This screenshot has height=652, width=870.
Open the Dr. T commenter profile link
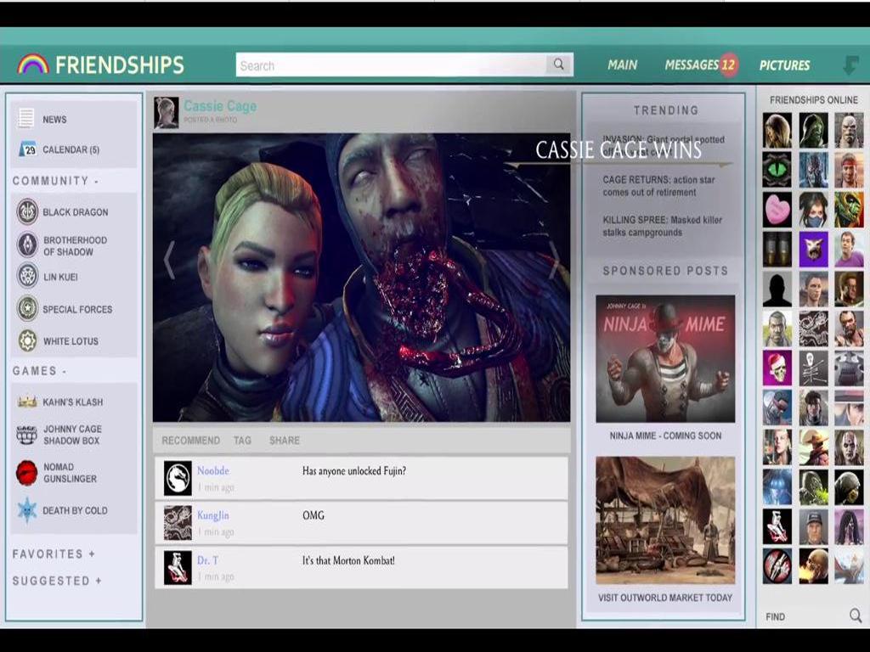click(207, 560)
